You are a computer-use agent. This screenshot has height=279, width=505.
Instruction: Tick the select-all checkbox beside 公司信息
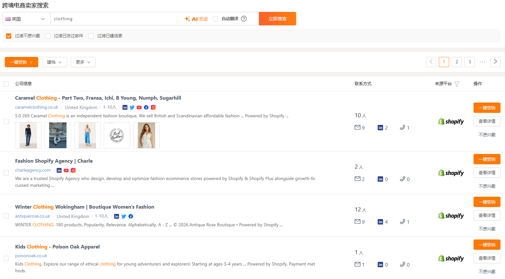tap(6, 84)
